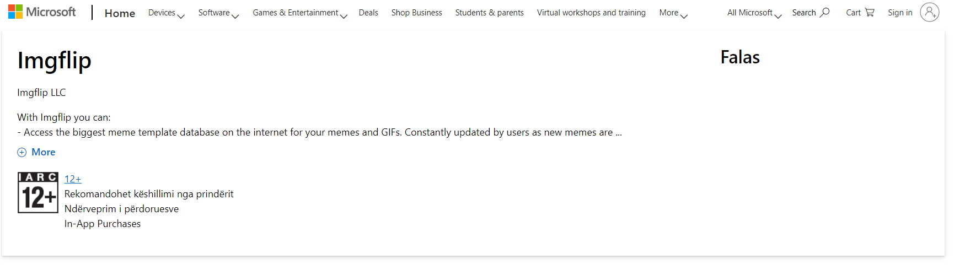Screen dimensions: 954x275
Task: Select Students & parents in navigation
Action: pyautogui.click(x=489, y=13)
